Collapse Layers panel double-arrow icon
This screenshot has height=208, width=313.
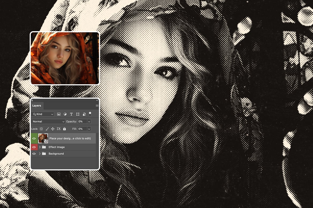(97, 101)
